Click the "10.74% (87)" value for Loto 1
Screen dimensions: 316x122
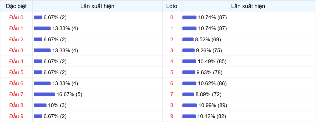(213, 29)
